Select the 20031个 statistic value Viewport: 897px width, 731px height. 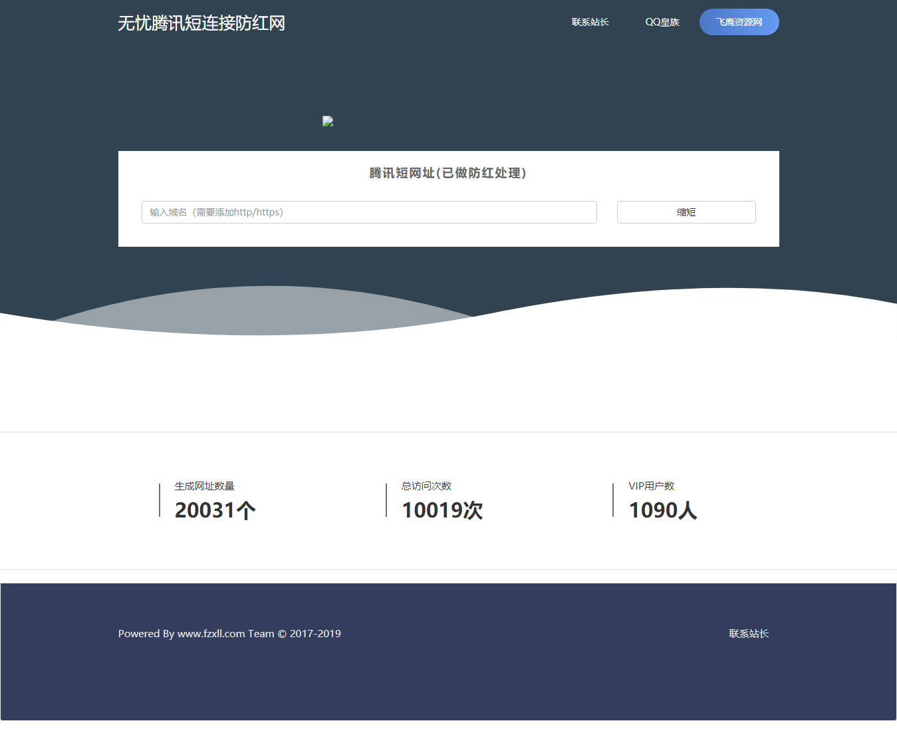(x=215, y=510)
